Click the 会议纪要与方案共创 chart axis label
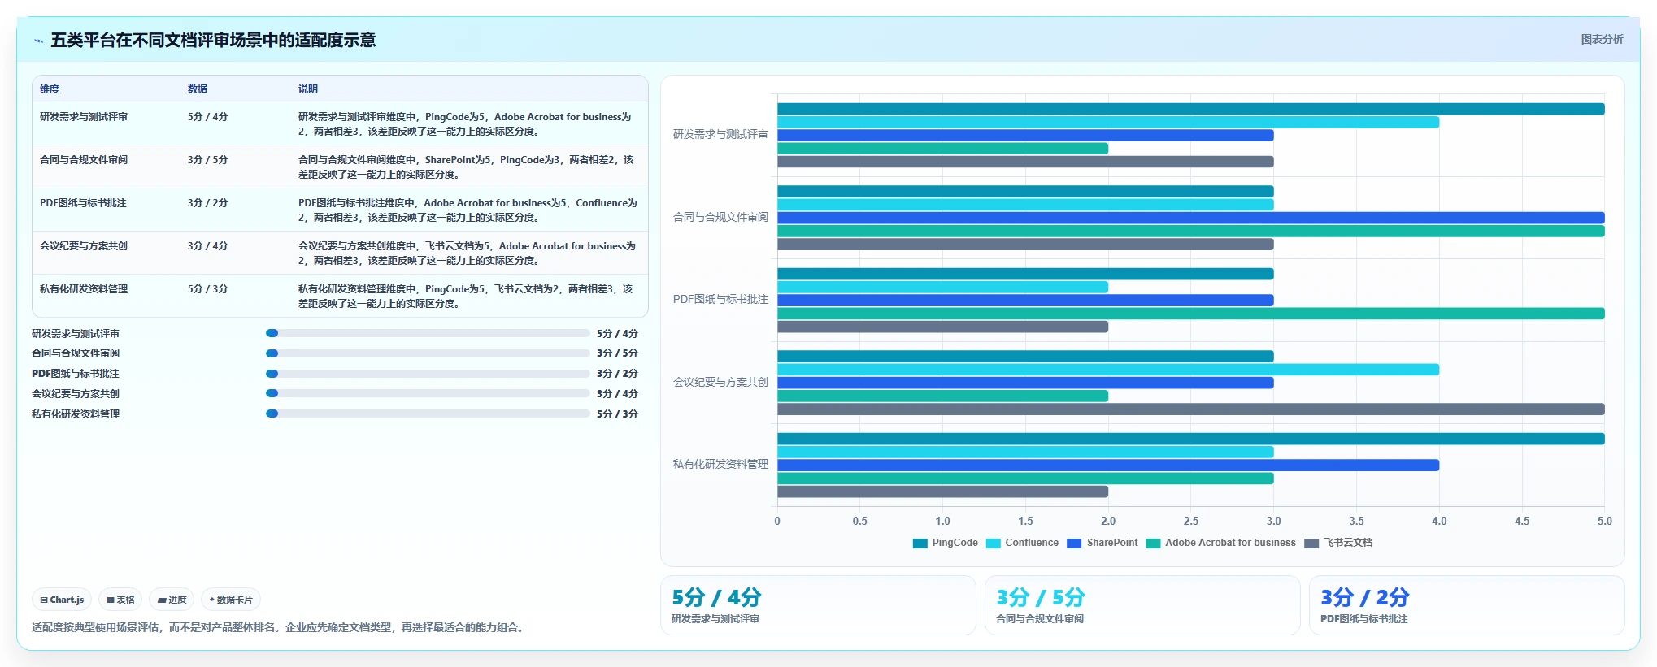The height and width of the screenshot is (667, 1657). (x=720, y=382)
